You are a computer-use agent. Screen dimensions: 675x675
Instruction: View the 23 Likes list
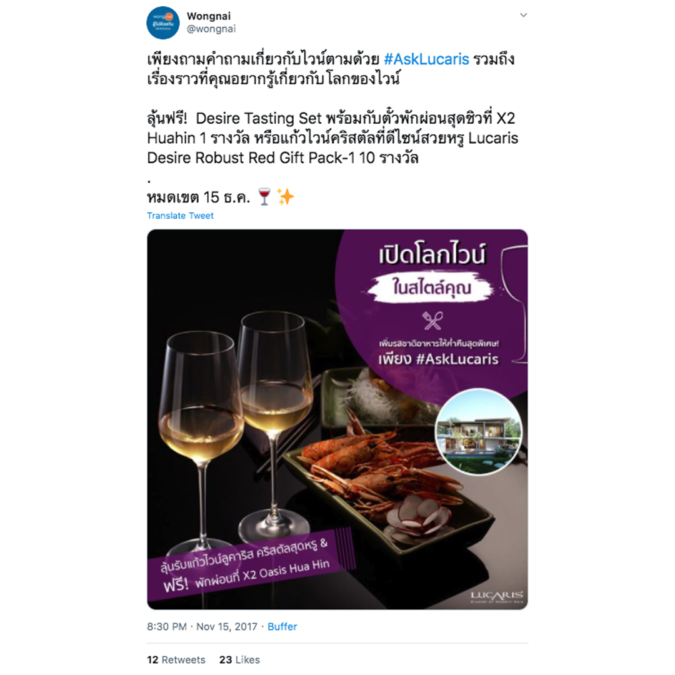(x=239, y=659)
